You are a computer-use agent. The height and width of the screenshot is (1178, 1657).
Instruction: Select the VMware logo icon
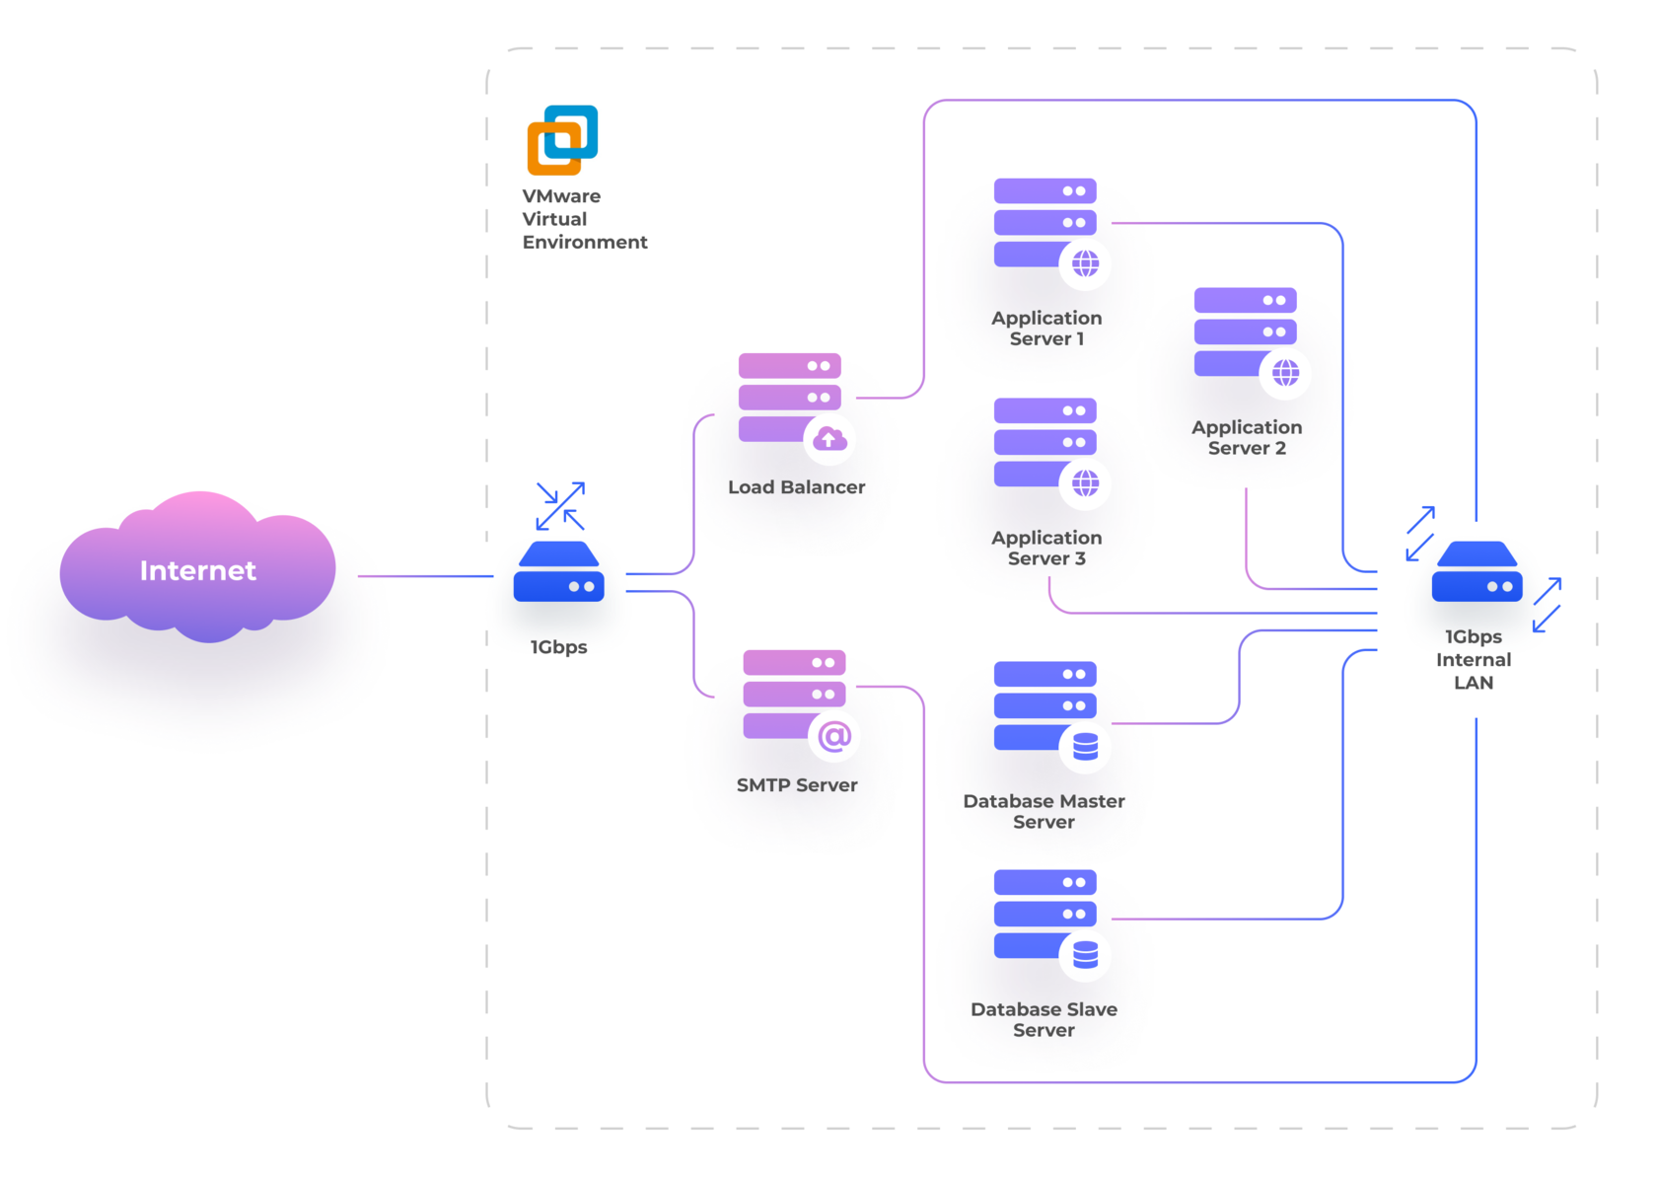[x=562, y=140]
